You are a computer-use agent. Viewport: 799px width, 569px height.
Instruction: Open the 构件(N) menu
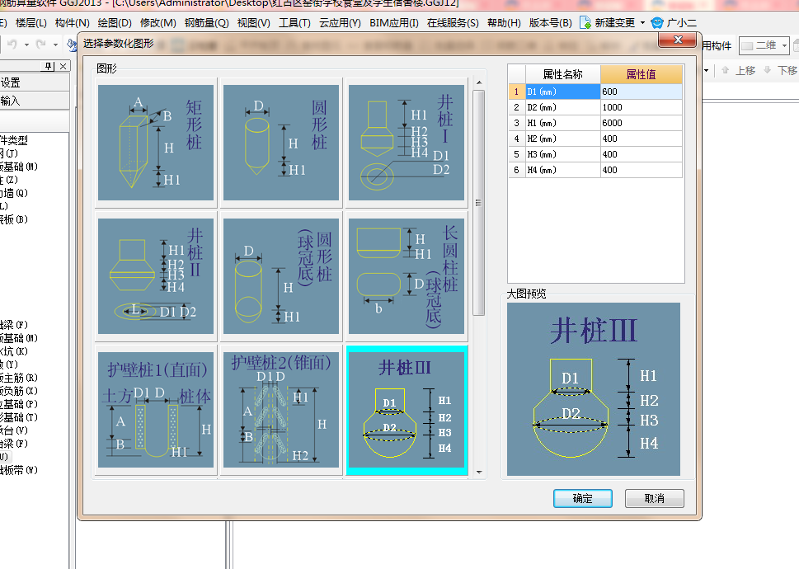pos(73,23)
